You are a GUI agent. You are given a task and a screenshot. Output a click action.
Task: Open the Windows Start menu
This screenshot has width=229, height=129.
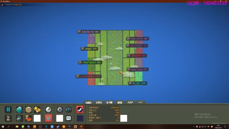point(3,126)
